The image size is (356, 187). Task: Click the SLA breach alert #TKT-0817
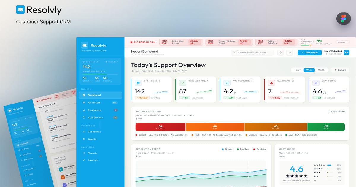coord(276,42)
